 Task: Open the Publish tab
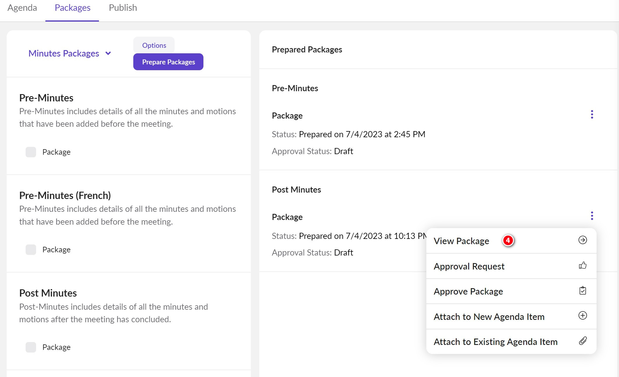[x=123, y=8]
